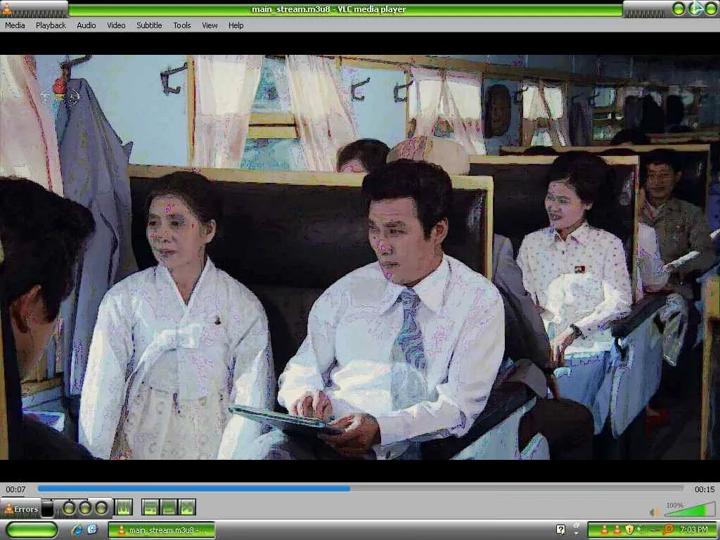Open the Errors button with cone icon
720x540 pixels.
pyautogui.click(x=20, y=509)
